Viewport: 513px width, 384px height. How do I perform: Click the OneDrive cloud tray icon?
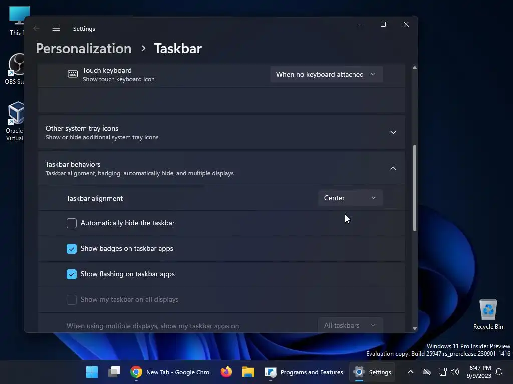pyautogui.click(x=427, y=372)
